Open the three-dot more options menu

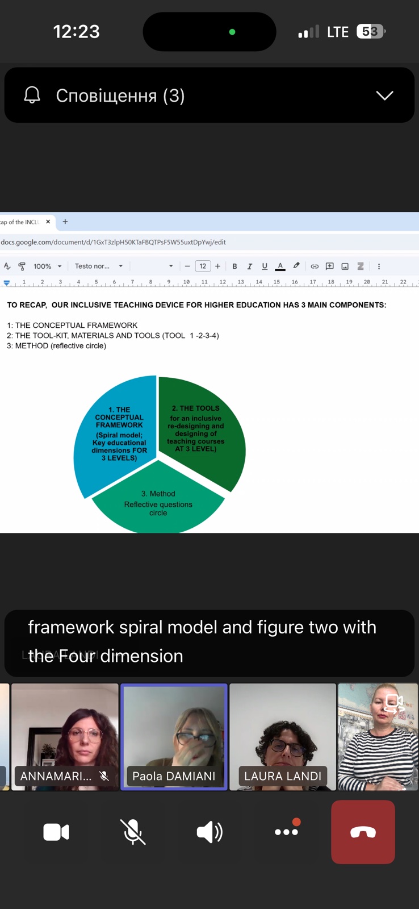[x=286, y=832]
